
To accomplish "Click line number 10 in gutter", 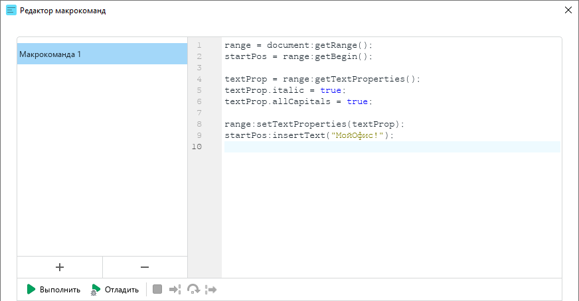I will (197, 147).
